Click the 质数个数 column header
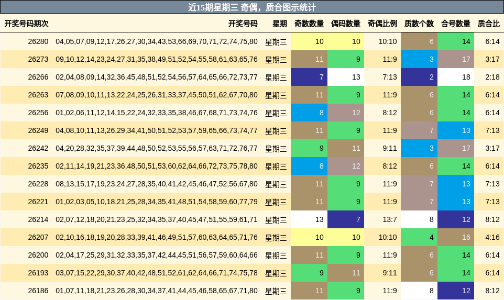The image size is (504, 300). 419,24
